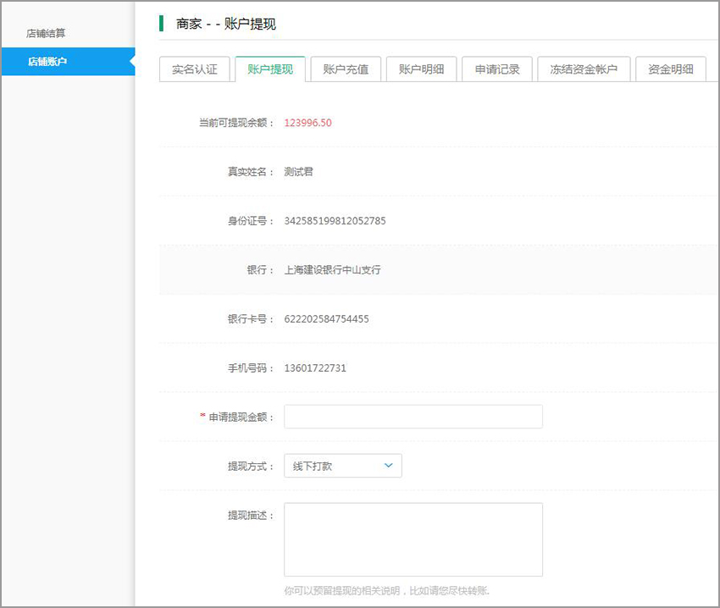
Task: Click the bank card number 622202584754455
Action: 326,319
